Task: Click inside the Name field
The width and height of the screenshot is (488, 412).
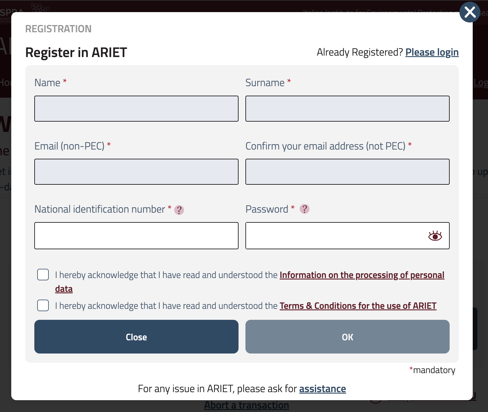Action: [136, 109]
